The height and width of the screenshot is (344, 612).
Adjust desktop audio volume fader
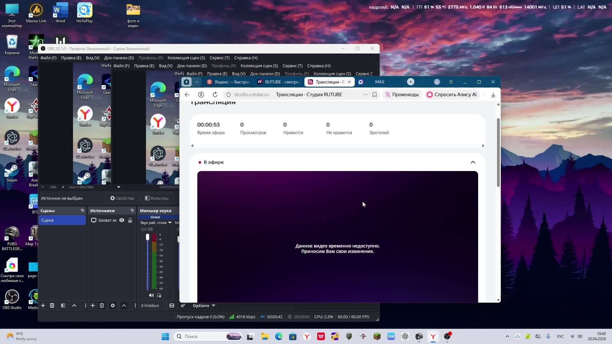pos(148,237)
